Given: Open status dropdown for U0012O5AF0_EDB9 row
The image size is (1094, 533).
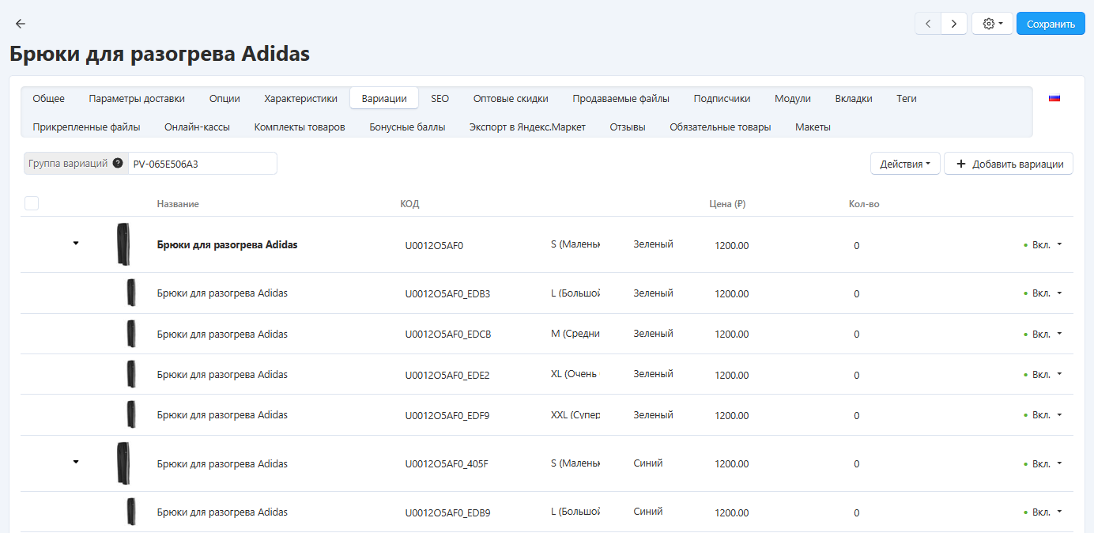Looking at the screenshot, I should pyautogui.click(x=1043, y=512).
